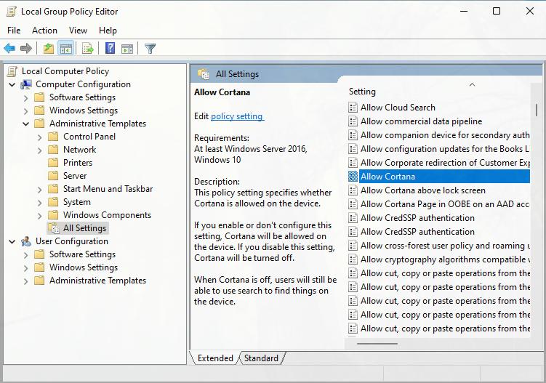Image resolution: width=546 pixels, height=383 pixels.
Task: Click the All Settings tree node icon
Action: [53, 228]
